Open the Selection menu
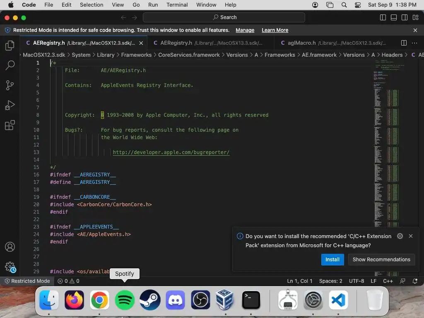The height and width of the screenshot is (318, 424). pos(92,5)
